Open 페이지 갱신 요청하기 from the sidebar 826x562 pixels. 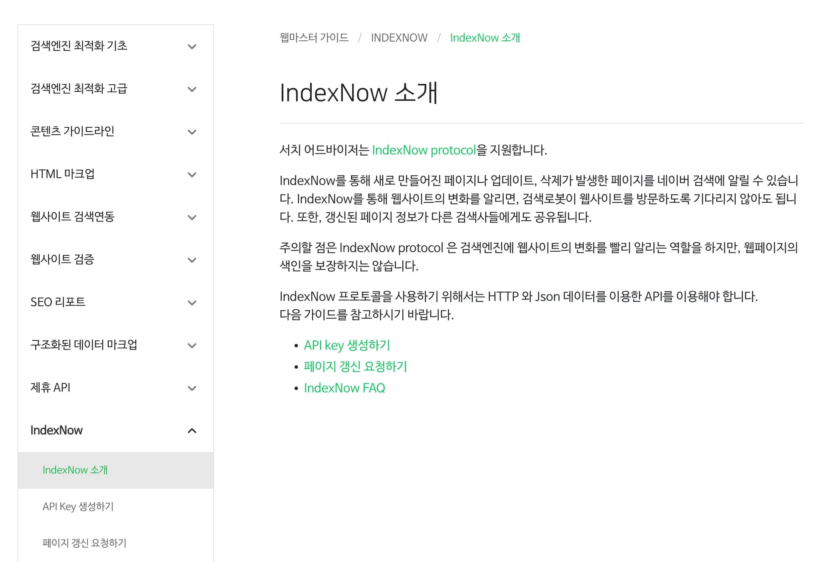84,543
